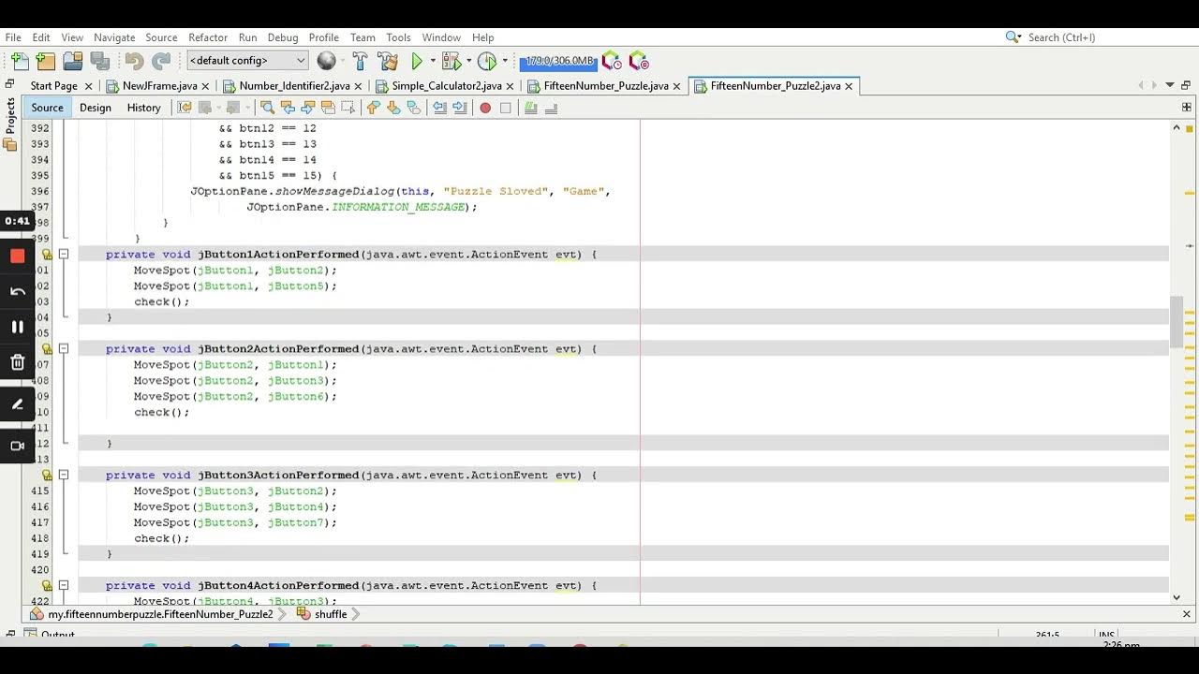Switch to History view
1199x674 pixels.
click(143, 108)
